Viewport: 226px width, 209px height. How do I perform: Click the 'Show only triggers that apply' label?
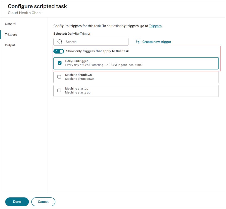click(x=97, y=51)
